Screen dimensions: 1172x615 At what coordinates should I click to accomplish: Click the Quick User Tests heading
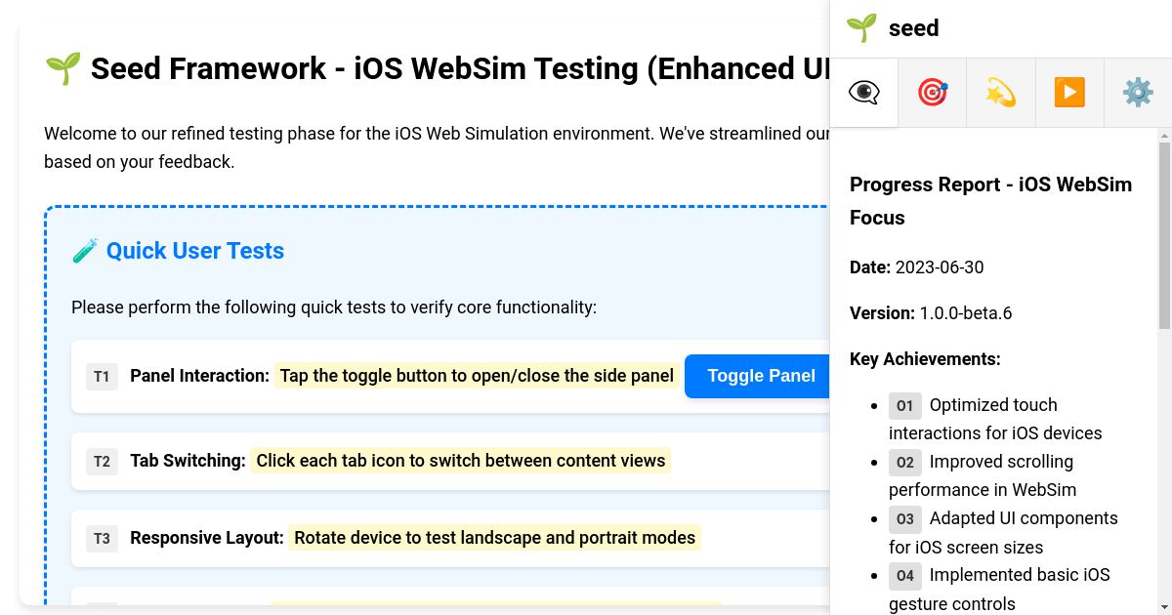coord(195,251)
